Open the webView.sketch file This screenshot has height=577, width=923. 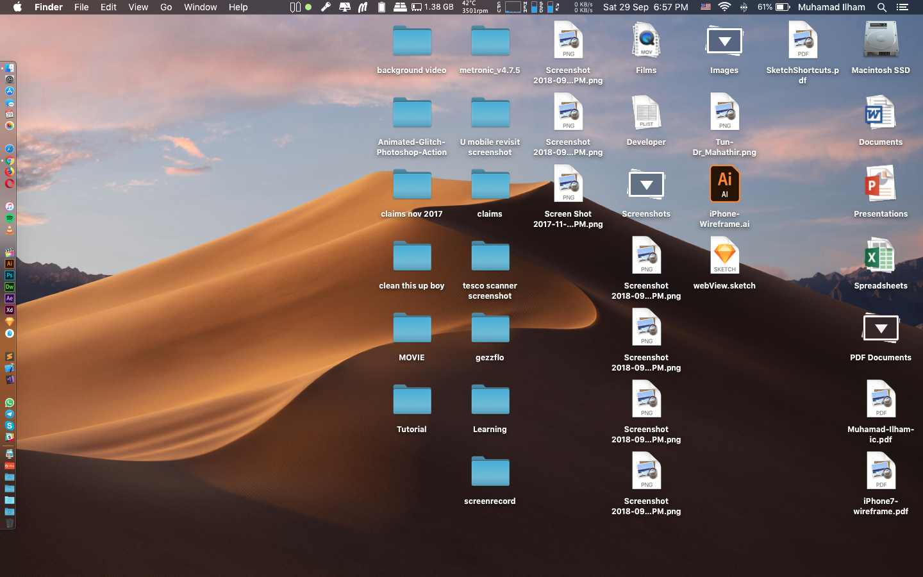point(724,256)
